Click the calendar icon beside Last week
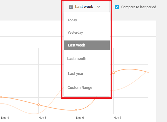The height and width of the screenshot is (122, 167). click(71, 7)
